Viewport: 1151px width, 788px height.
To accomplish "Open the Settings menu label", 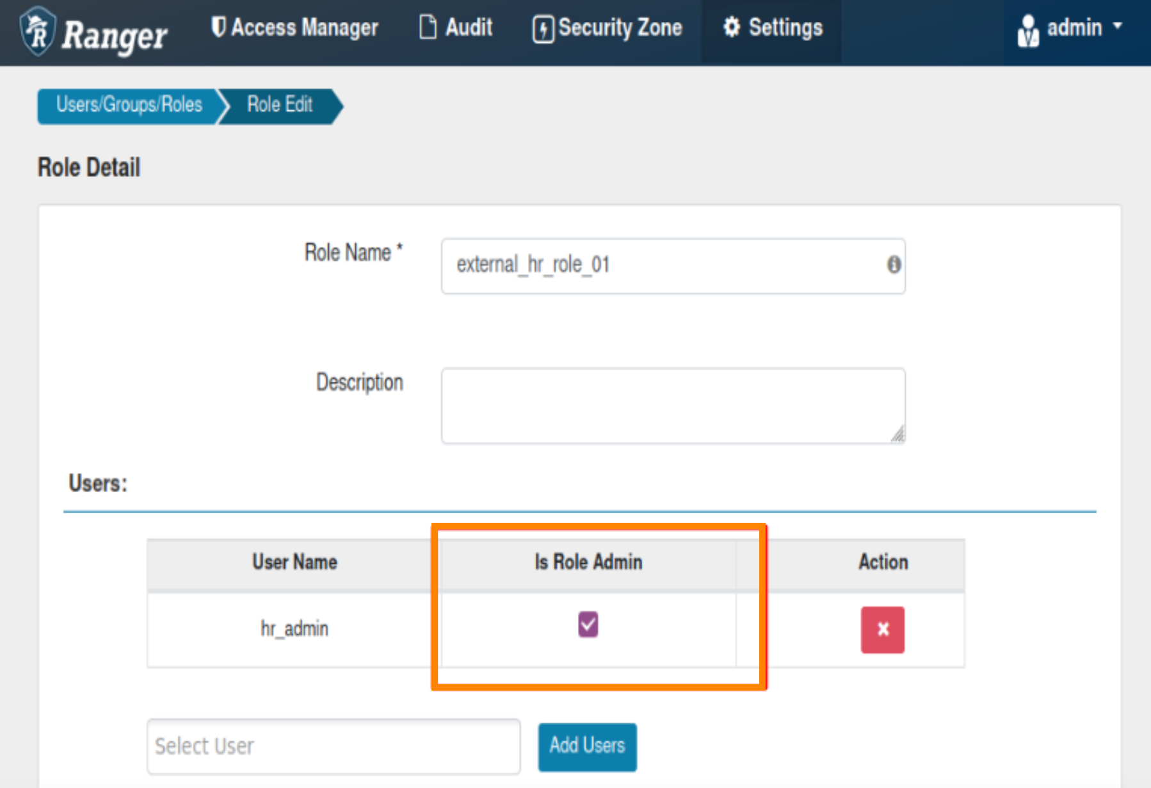I will click(785, 28).
